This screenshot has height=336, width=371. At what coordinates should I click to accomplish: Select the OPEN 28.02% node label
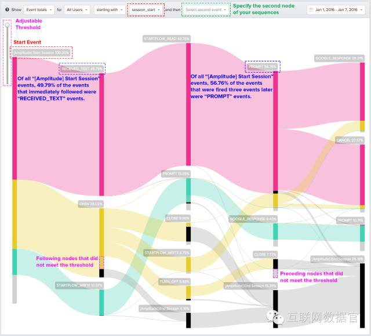click(x=90, y=204)
